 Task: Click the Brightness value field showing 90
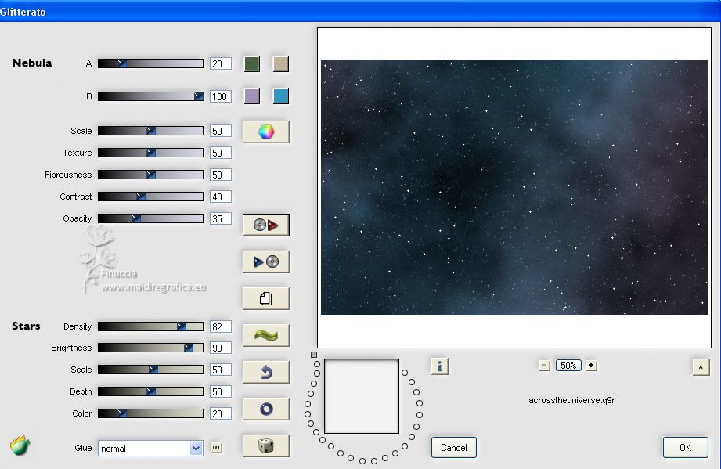tap(220, 348)
